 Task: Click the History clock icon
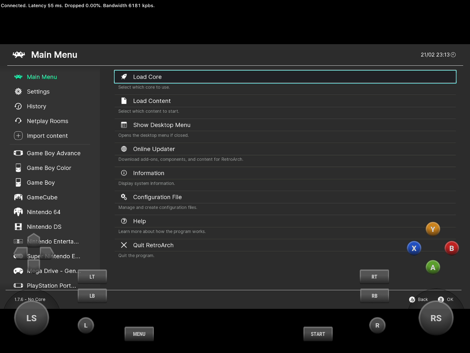pos(18,106)
